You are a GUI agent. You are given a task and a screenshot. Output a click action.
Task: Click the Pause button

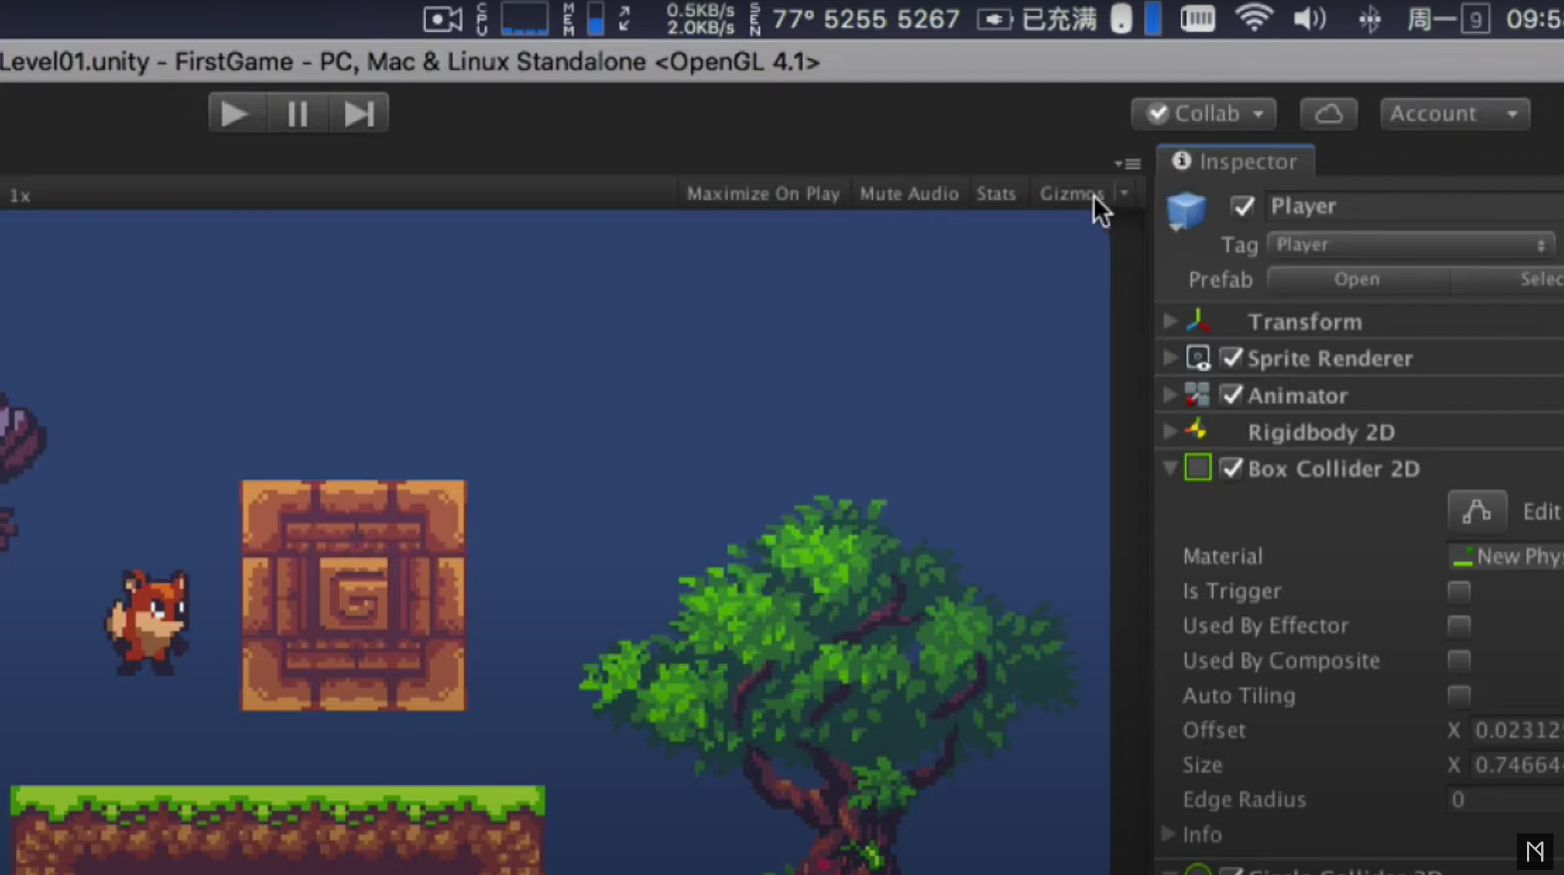298,114
